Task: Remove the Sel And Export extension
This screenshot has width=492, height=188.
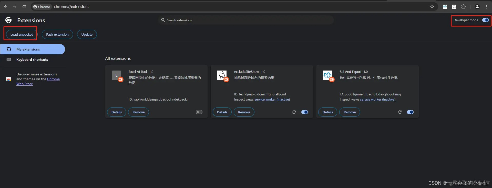Action: pos(350,112)
